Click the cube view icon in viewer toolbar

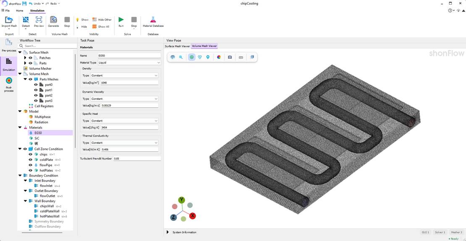point(252,57)
